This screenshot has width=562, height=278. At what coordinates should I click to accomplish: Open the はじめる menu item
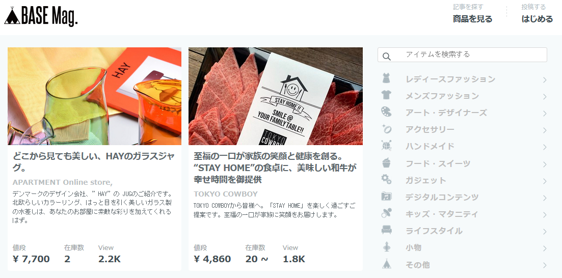point(537,19)
